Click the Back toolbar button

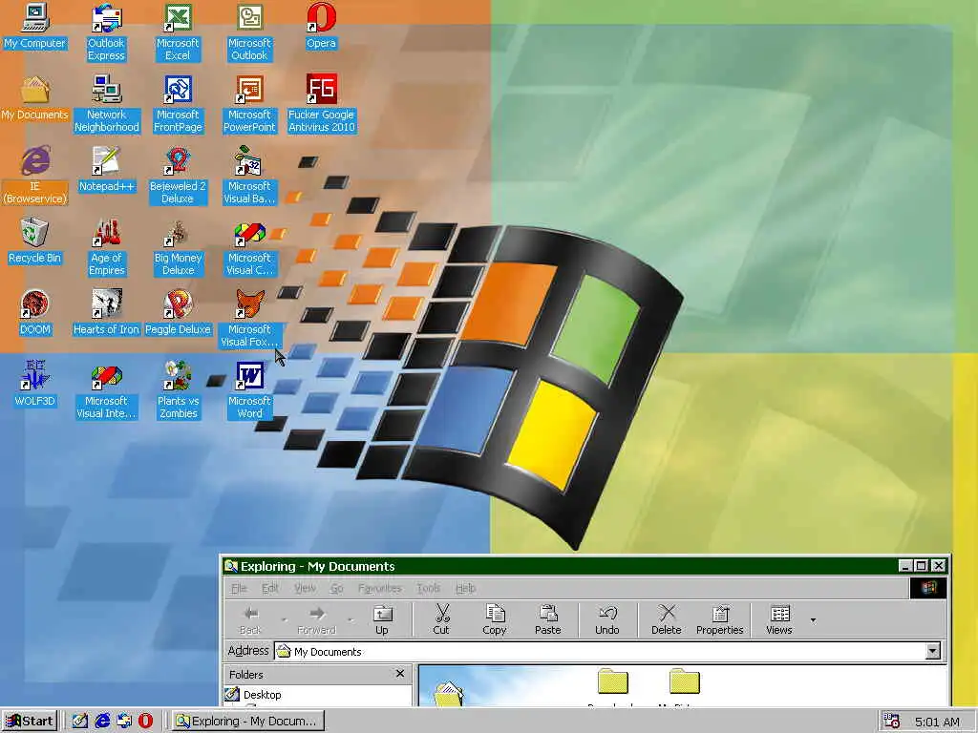pos(251,619)
